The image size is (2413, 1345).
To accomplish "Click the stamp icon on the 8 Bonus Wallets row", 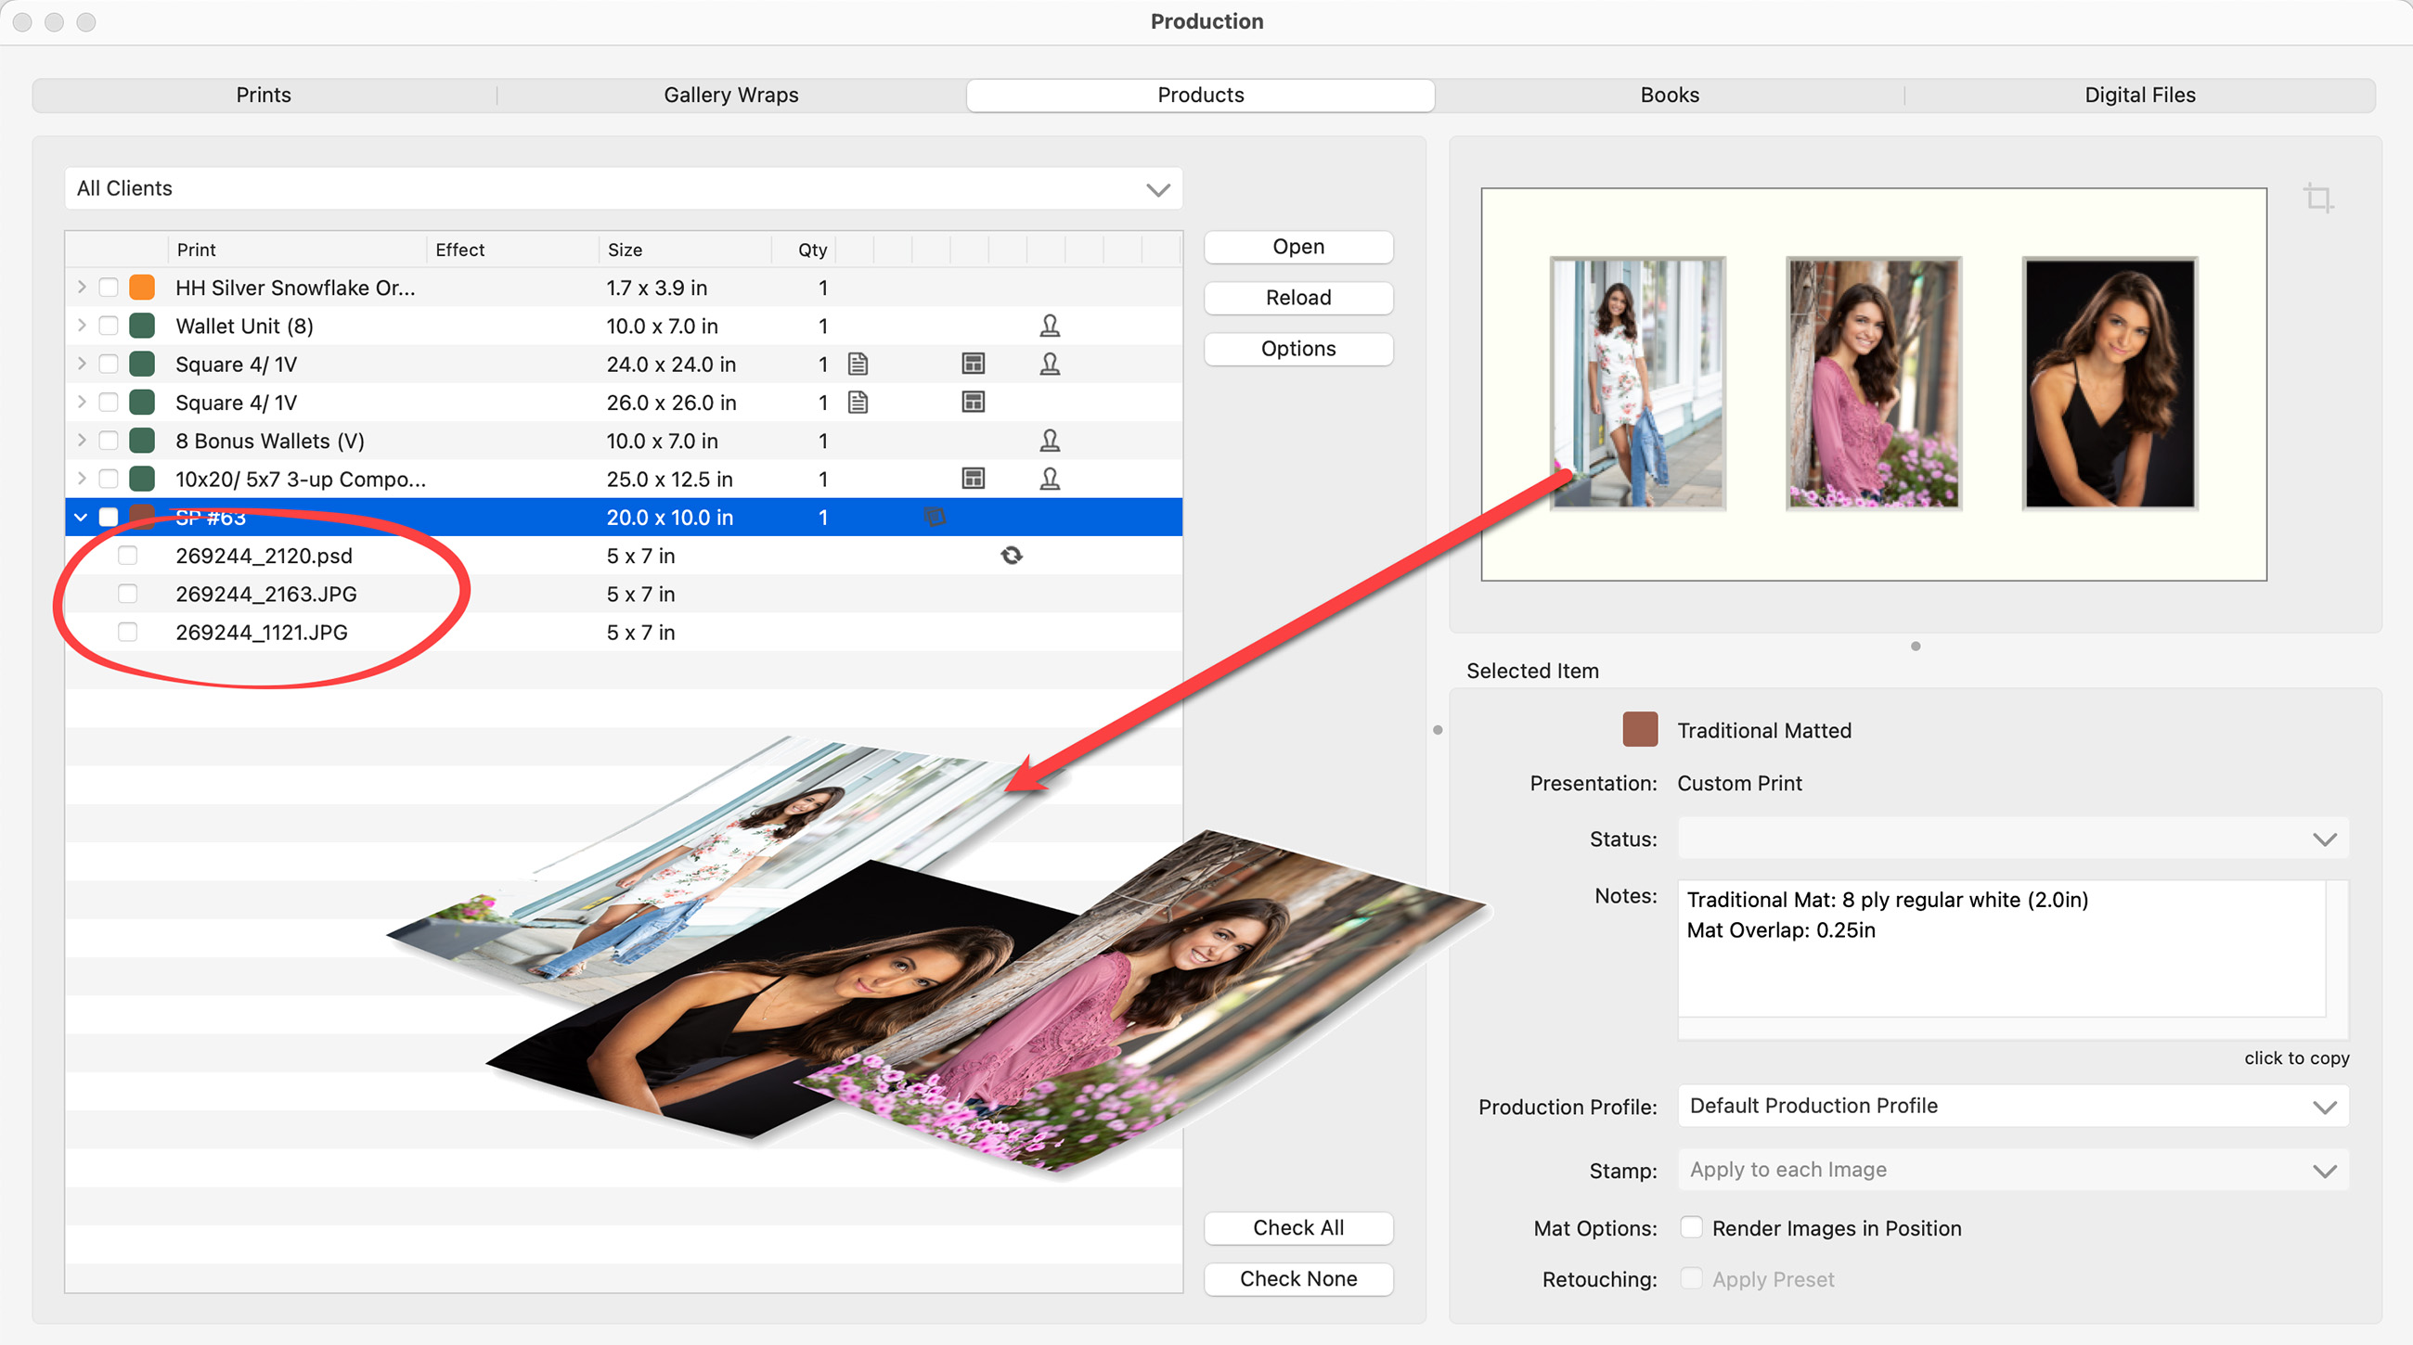I will (x=1049, y=441).
